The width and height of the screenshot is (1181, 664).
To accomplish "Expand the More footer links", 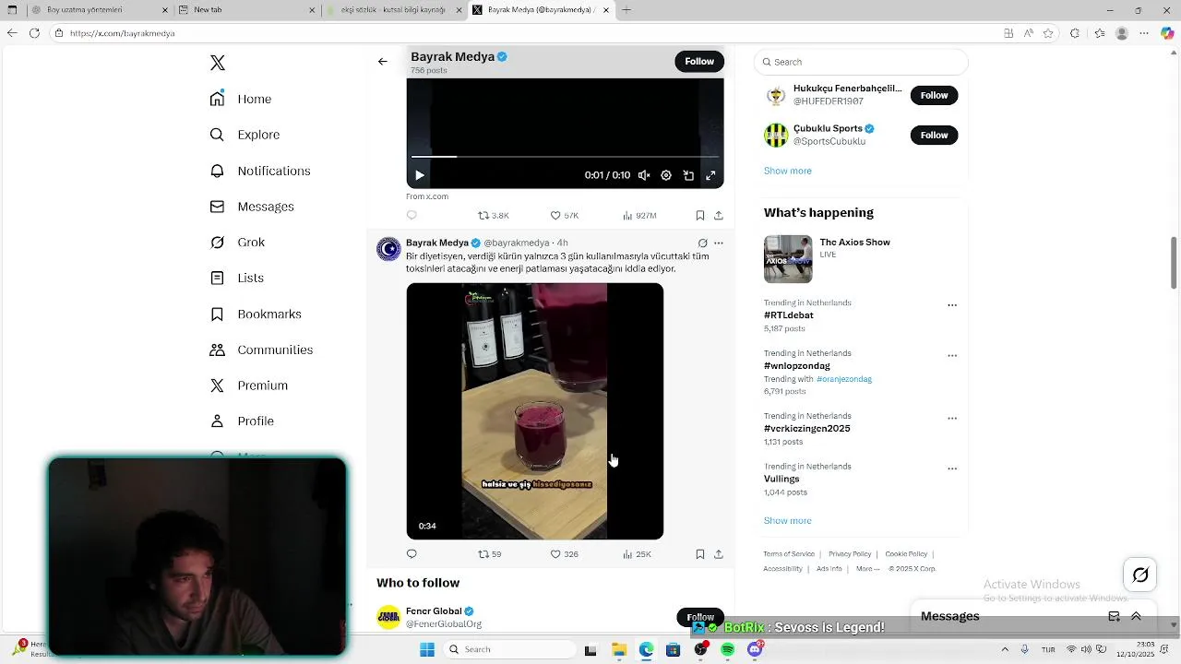I will [x=867, y=569].
